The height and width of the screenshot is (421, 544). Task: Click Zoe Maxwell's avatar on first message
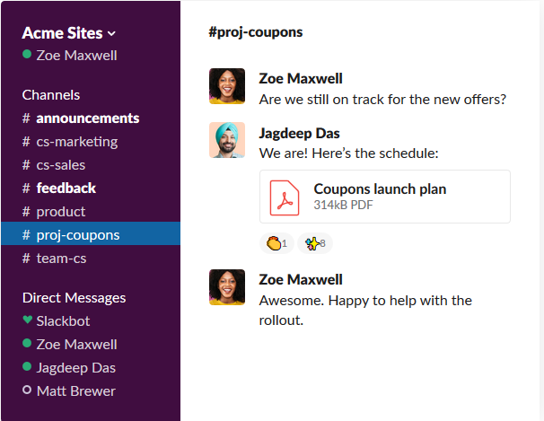[227, 86]
